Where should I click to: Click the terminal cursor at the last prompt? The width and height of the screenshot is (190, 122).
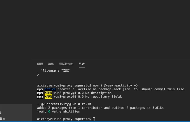click(x=94, y=119)
